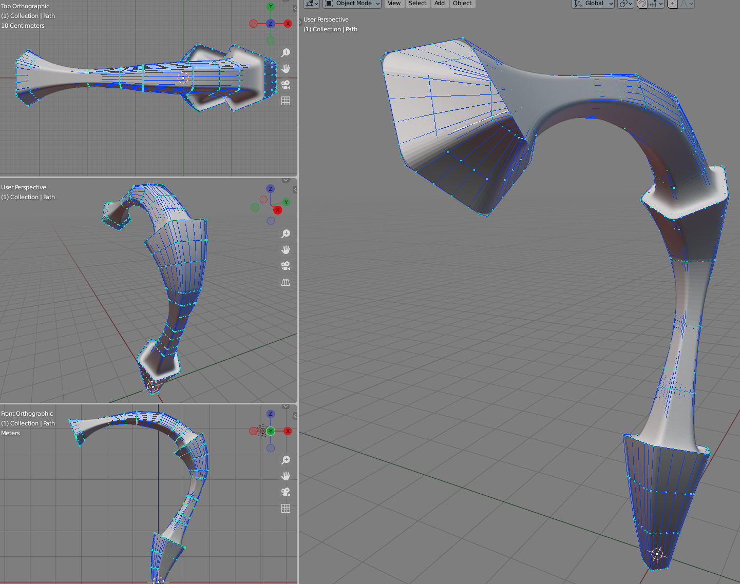The height and width of the screenshot is (584, 740).
Task: Click Y axis on middle perspective gizmo
Action: point(286,202)
